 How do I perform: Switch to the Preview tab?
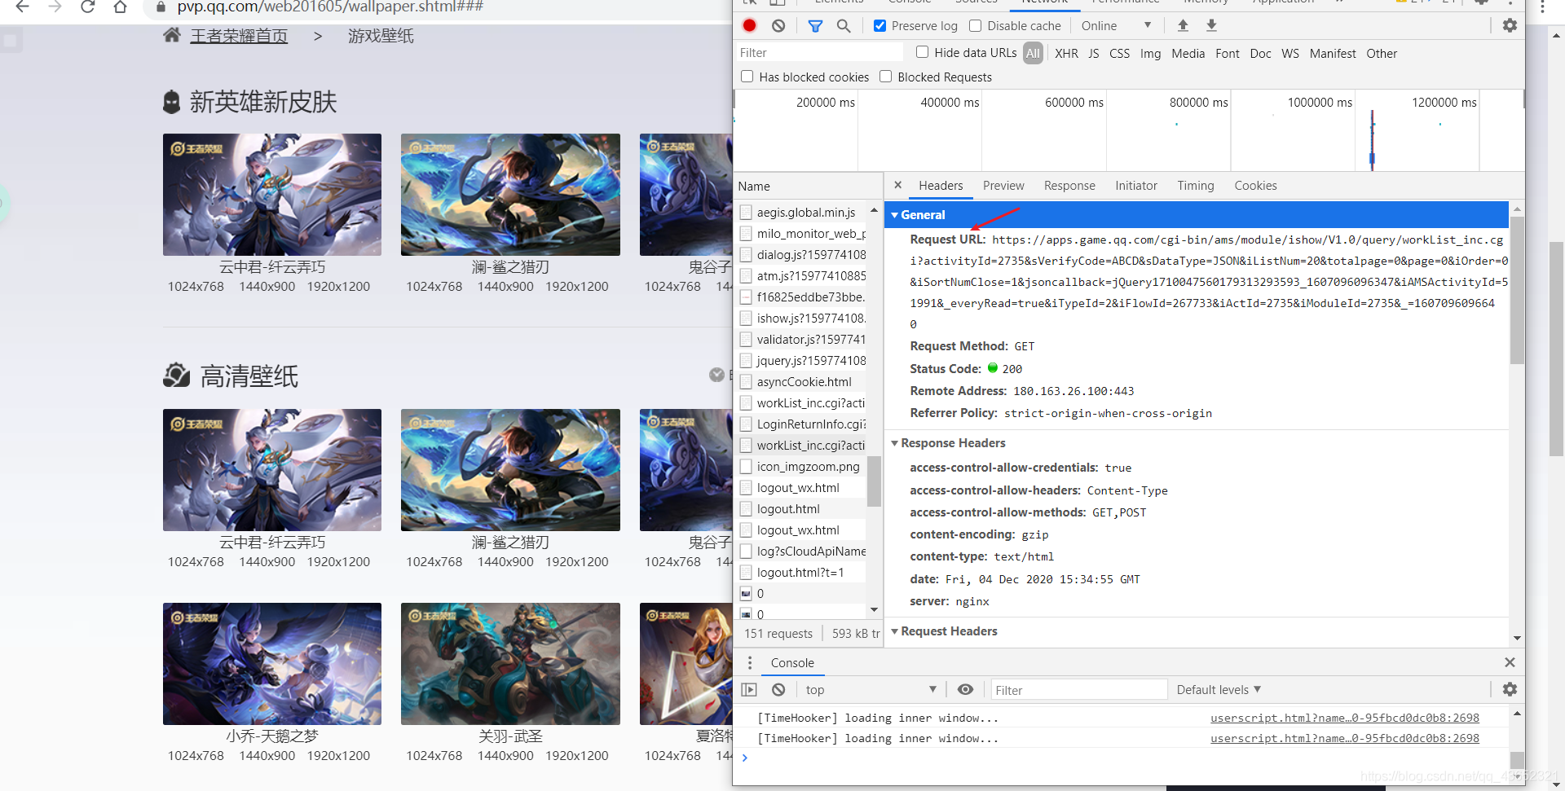(x=1003, y=186)
